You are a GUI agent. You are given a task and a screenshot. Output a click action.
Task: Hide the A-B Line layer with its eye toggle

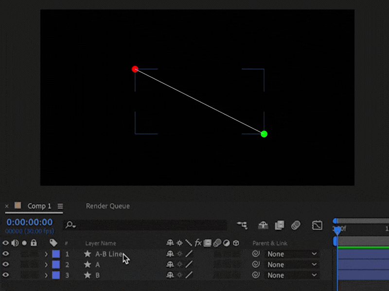coord(6,254)
